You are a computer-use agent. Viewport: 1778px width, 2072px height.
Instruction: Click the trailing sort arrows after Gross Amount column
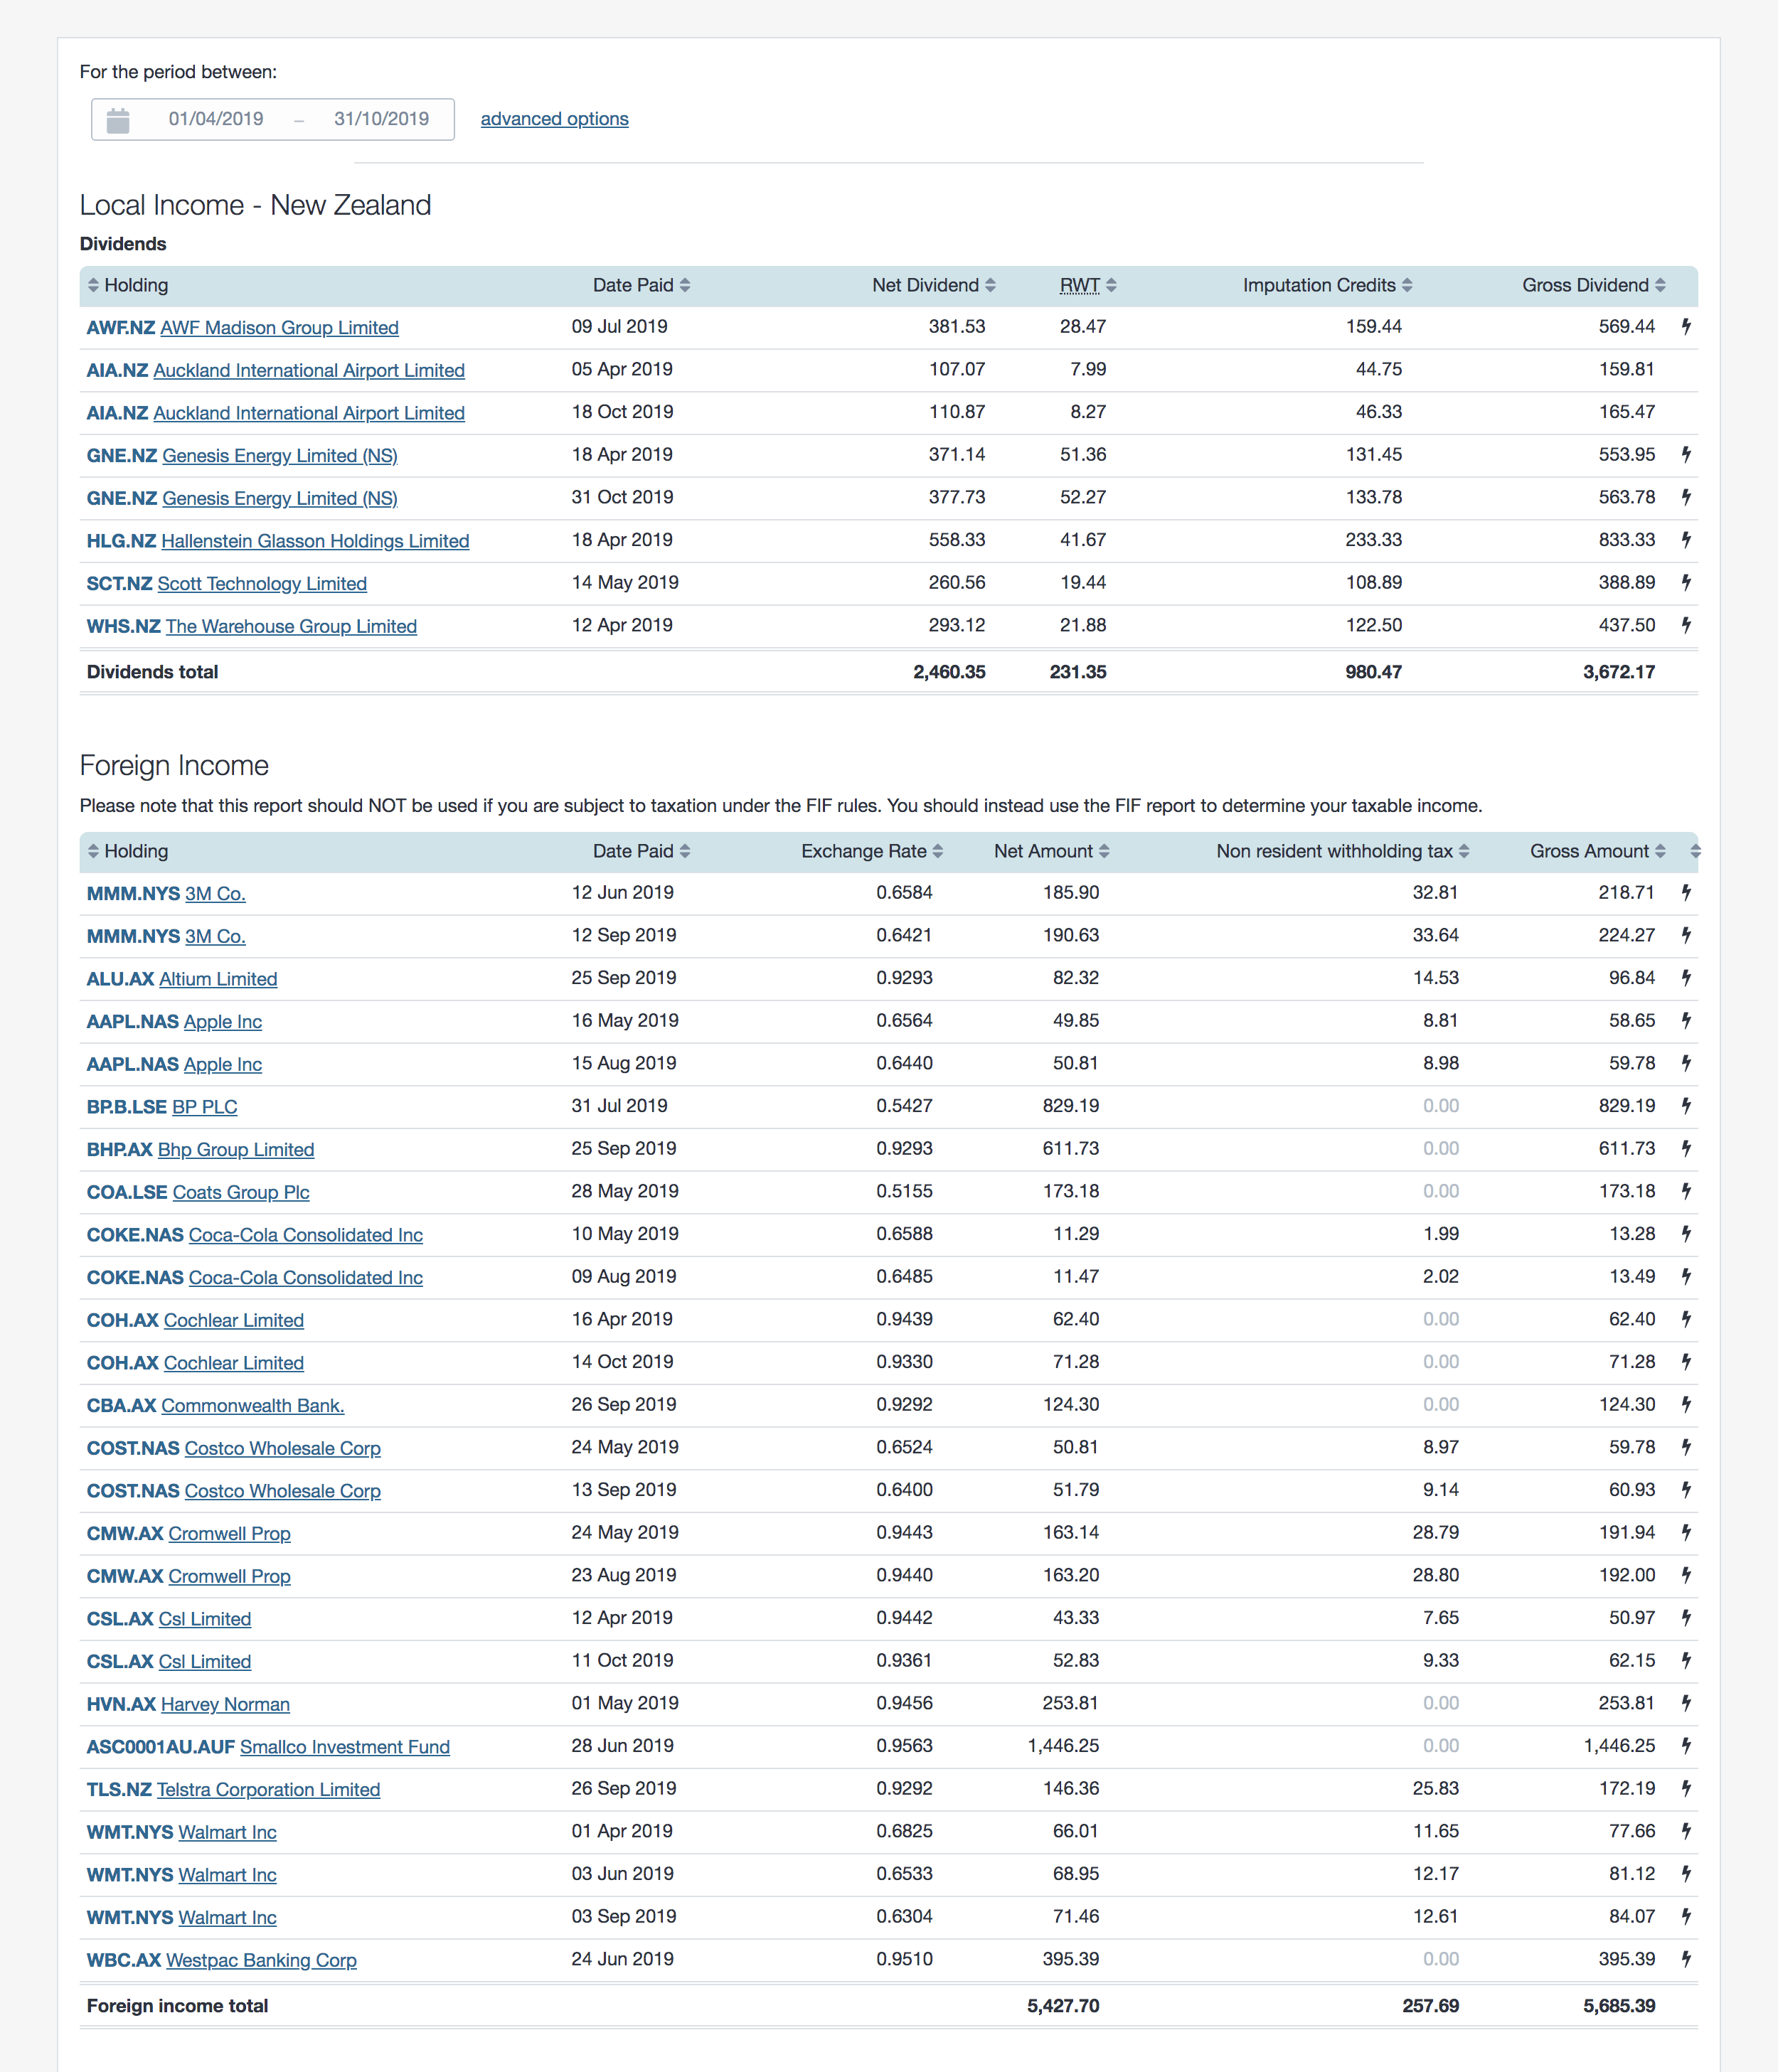(1695, 852)
